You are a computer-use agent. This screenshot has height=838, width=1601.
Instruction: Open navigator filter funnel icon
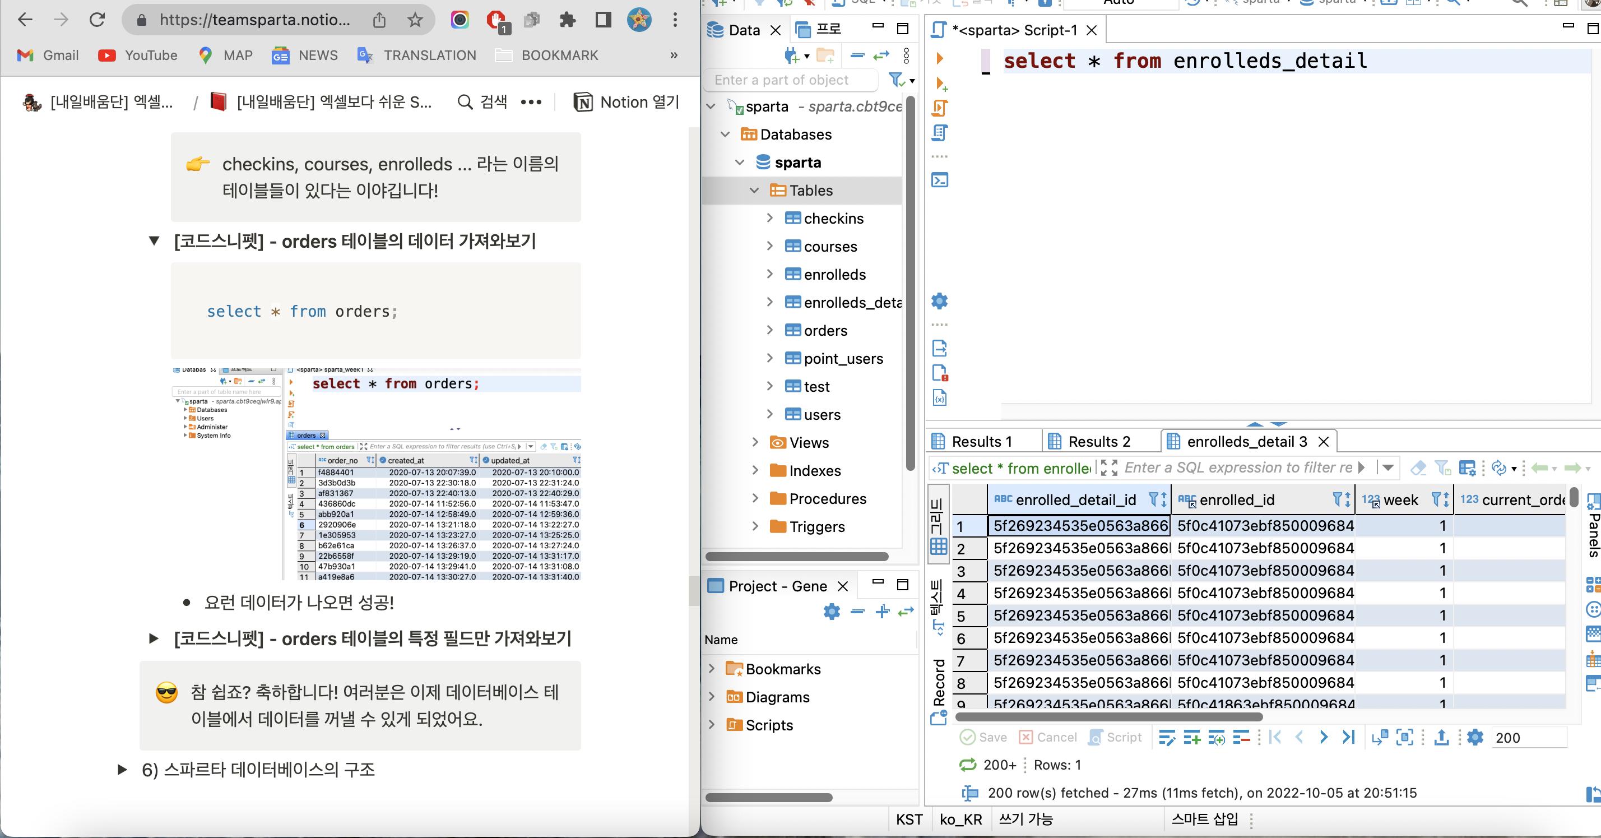click(895, 80)
